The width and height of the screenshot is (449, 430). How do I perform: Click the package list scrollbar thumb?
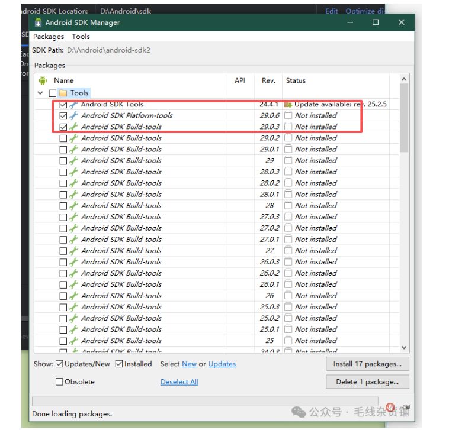404,118
